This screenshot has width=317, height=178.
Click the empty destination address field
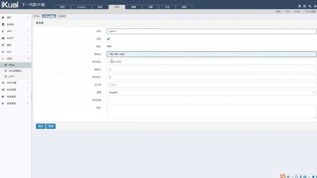click(x=211, y=62)
